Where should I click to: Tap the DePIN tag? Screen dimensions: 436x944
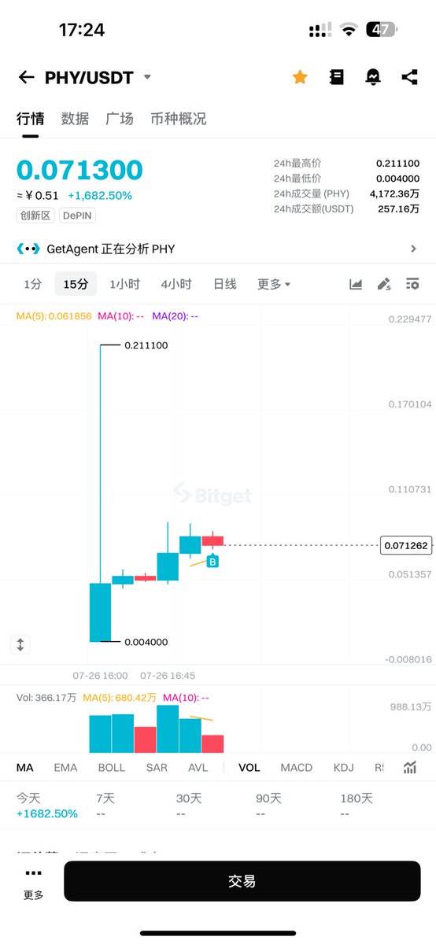pos(78,215)
